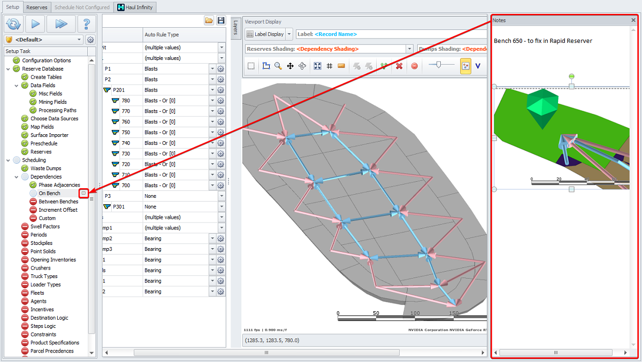This screenshot has height=362, width=642.
Task: Toggle the highlighted node display button
Action: (x=465, y=66)
